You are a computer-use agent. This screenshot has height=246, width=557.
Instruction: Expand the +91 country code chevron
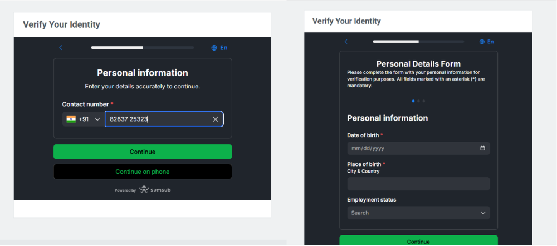97,119
